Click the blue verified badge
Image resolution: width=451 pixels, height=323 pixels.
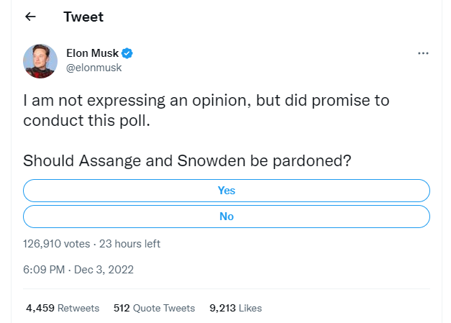[x=127, y=54]
